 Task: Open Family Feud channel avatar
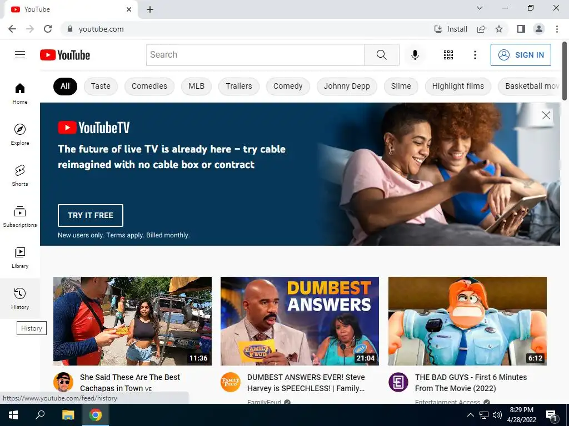tap(231, 382)
